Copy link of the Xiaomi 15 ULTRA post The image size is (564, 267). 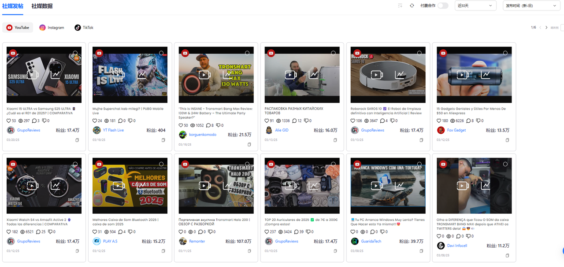(77, 140)
